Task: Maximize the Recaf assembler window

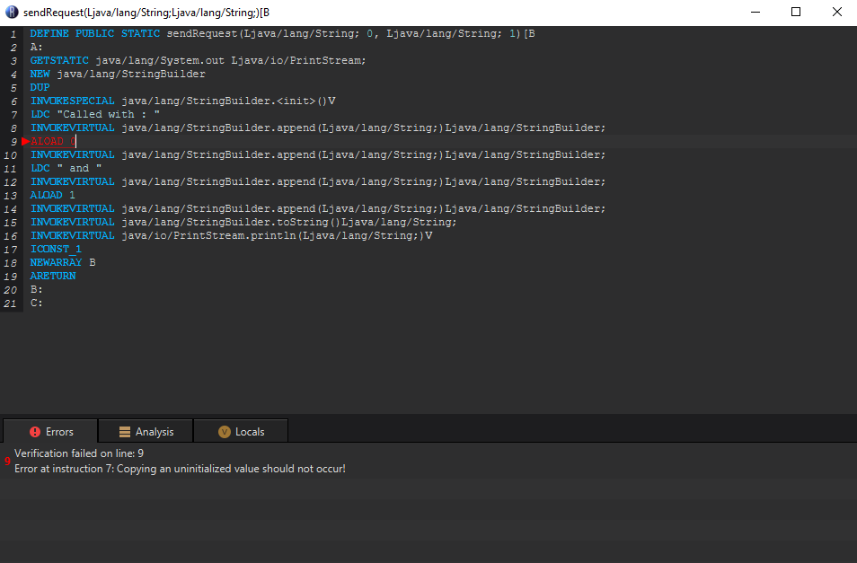Action: click(x=794, y=11)
